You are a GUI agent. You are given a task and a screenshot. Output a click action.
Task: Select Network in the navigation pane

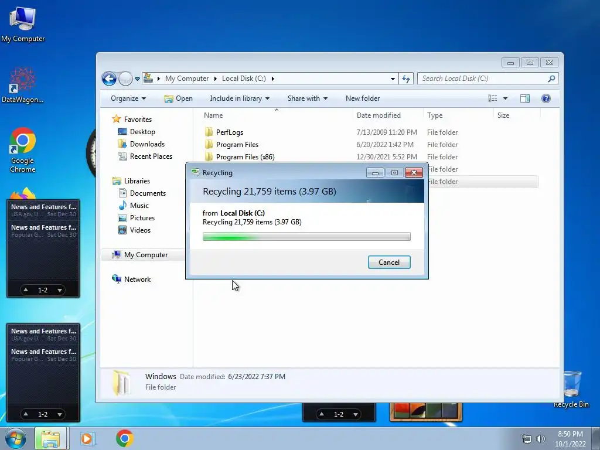[131, 279]
